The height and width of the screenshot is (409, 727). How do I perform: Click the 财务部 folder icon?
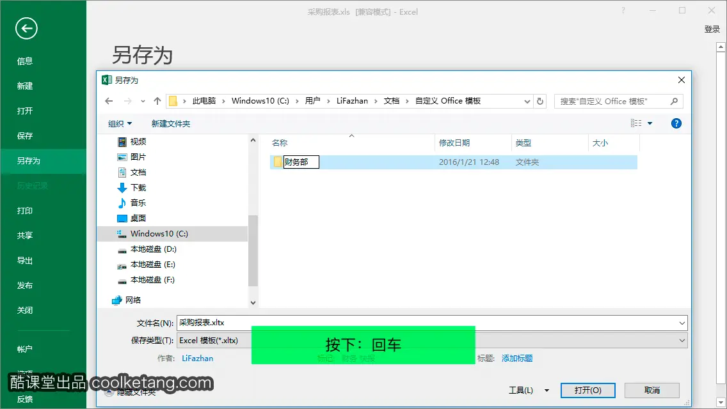(x=278, y=162)
